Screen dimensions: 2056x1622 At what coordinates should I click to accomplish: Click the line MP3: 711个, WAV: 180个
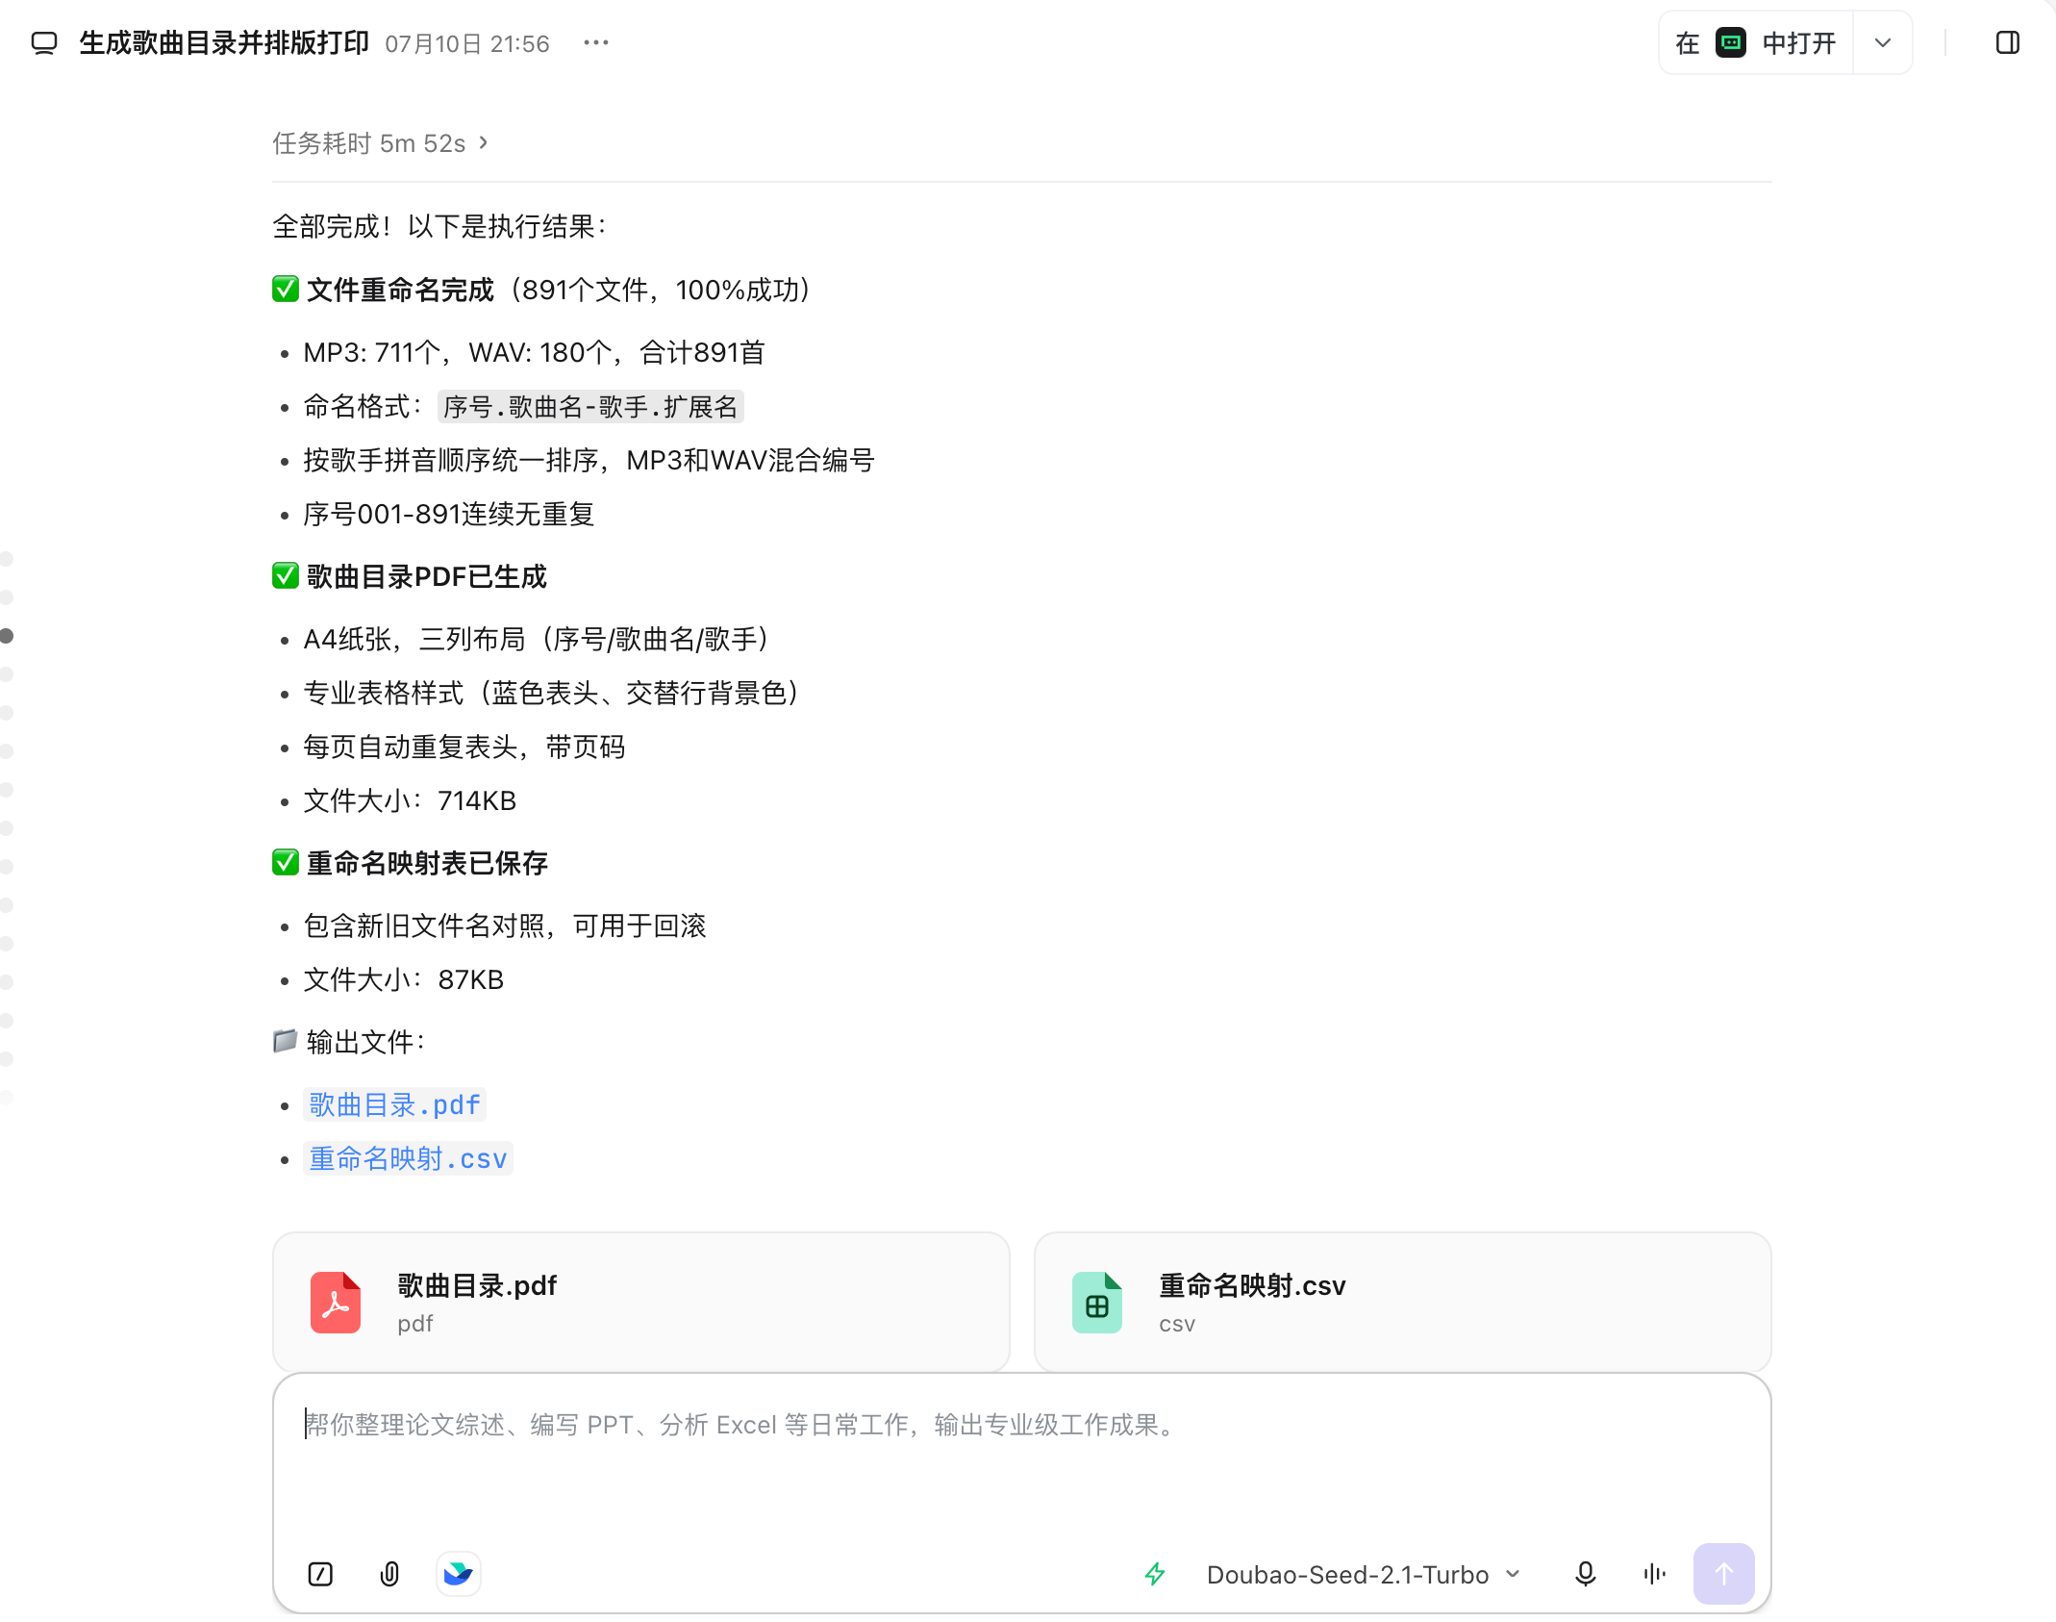point(535,353)
